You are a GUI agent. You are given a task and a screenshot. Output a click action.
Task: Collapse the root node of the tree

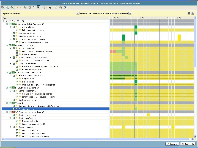[3, 21]
